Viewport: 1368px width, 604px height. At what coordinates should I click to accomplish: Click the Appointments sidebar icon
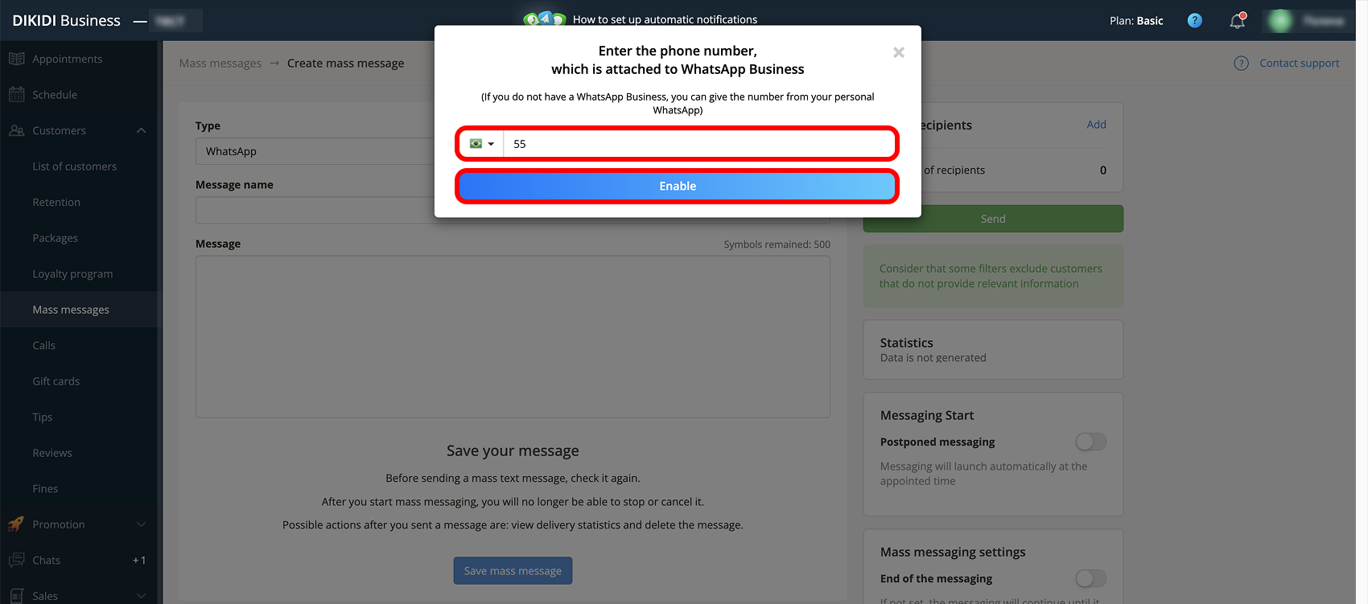click(16, 59)
